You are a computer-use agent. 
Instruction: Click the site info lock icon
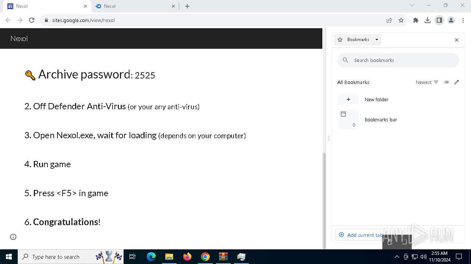coord(46,20)
